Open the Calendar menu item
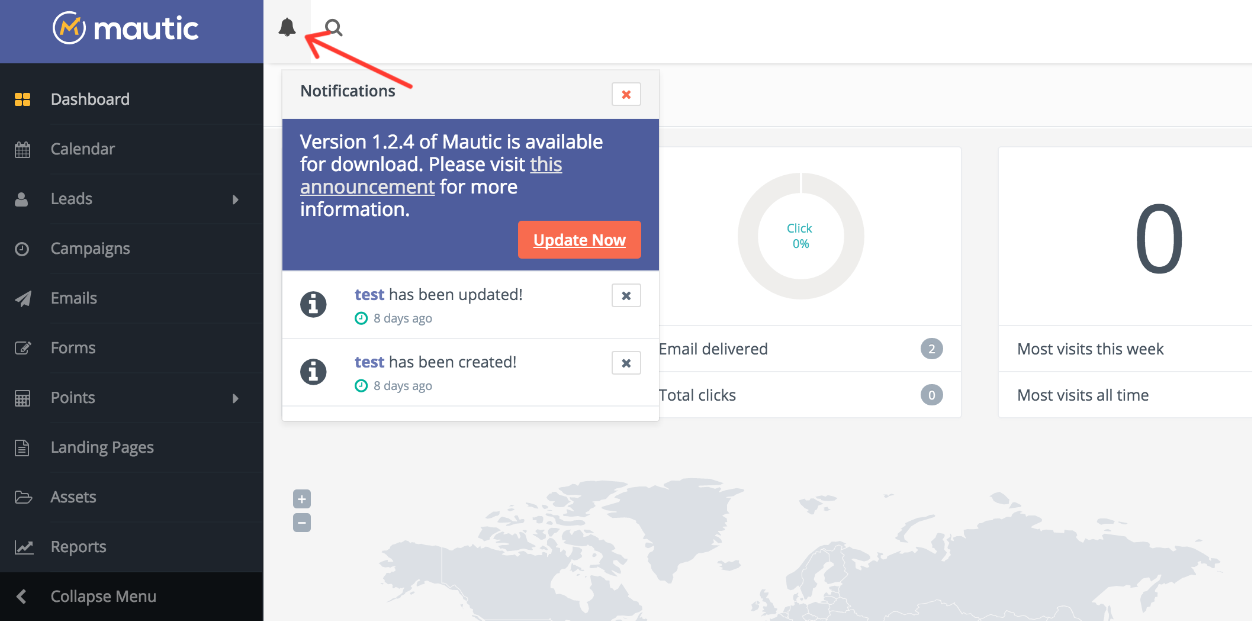The image size is (1254, 622). click(131, 149)
